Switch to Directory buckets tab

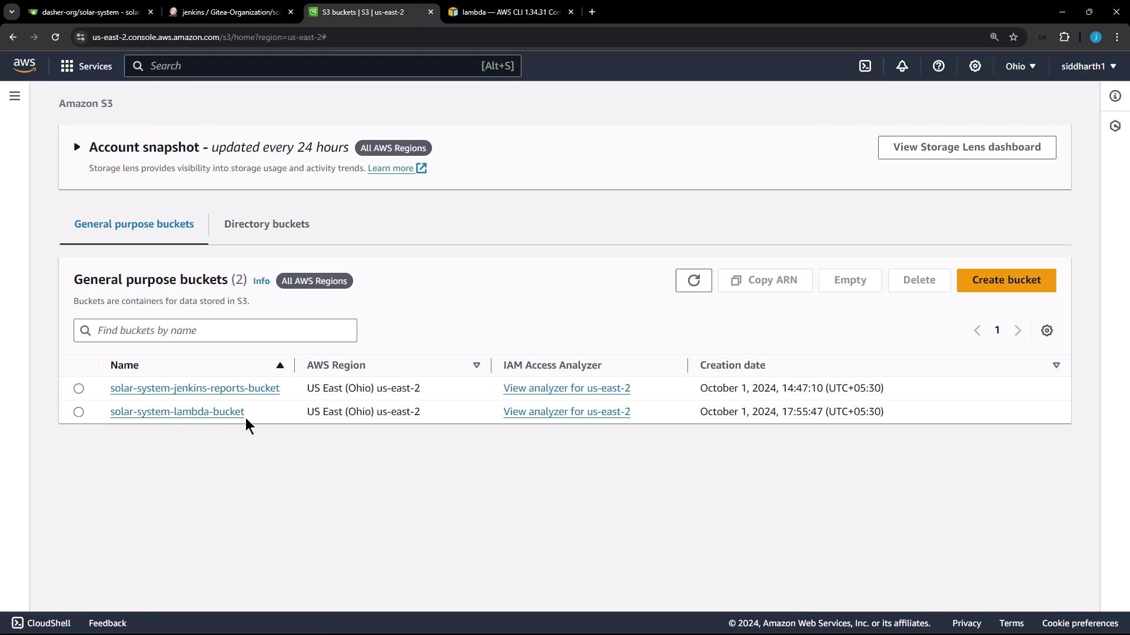point(267,224)
